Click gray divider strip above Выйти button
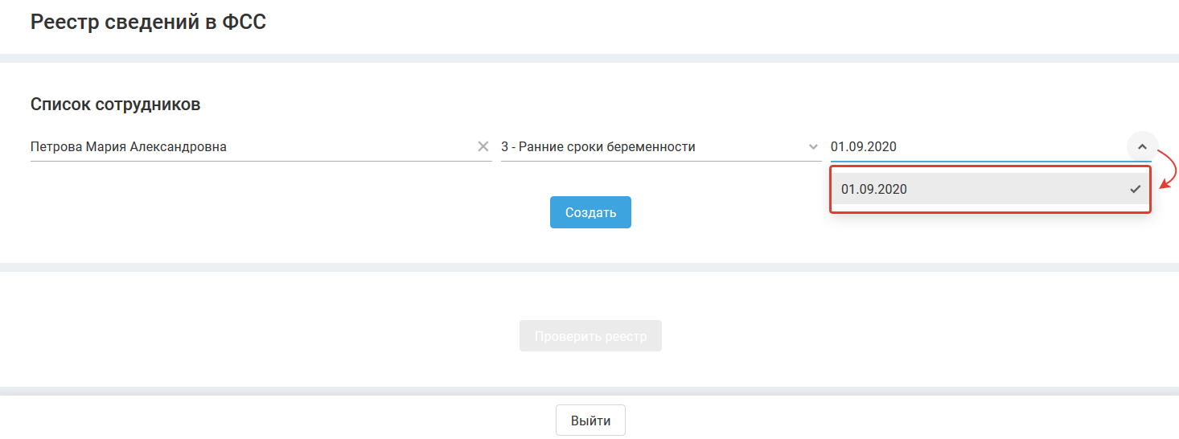Viewport: 1179px width, 439px height. pos(589,391)
